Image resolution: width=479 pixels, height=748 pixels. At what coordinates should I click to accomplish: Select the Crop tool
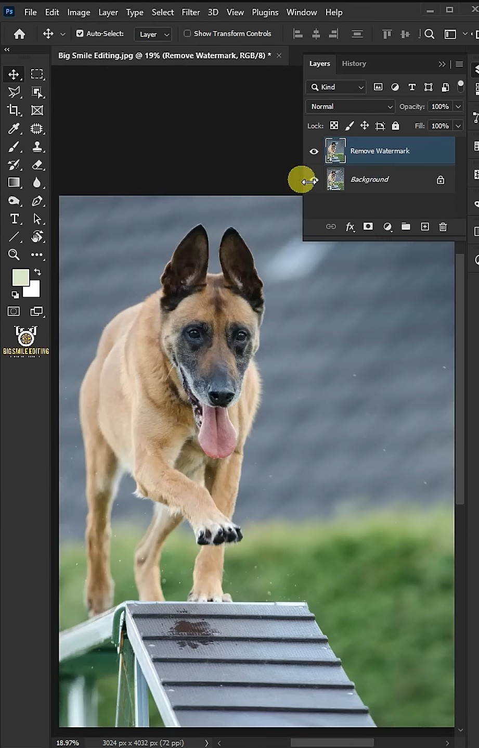click(14, 110)
